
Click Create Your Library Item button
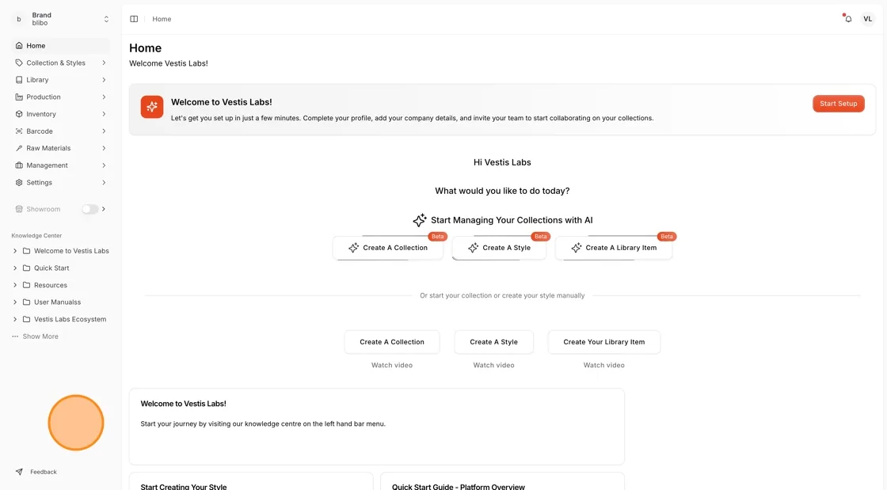tap(604, 342)
